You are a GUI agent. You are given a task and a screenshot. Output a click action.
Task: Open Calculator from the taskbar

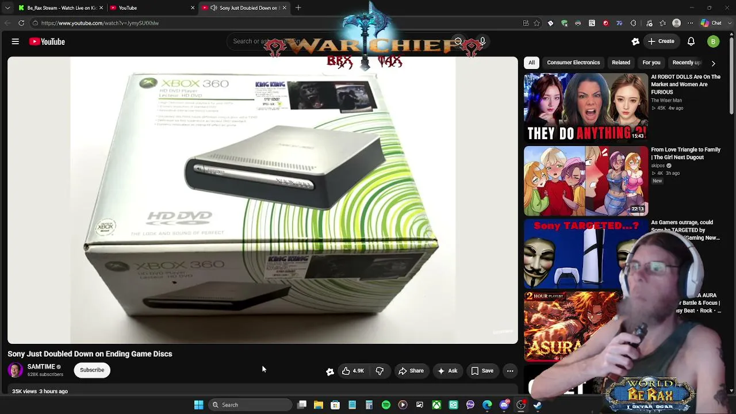click(x=369, y=405)
